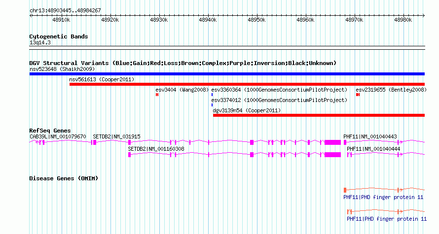Click the esv3360364 variant label
This screenshot has width=439, height=234.
279,90
